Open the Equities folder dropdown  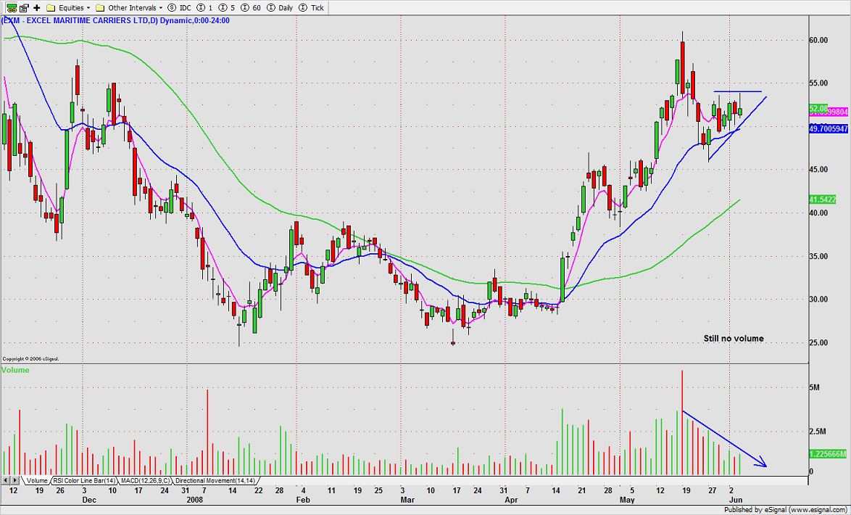tap(73, 7)
